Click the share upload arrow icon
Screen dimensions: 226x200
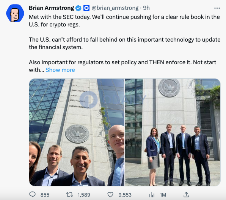pos(186,195)
